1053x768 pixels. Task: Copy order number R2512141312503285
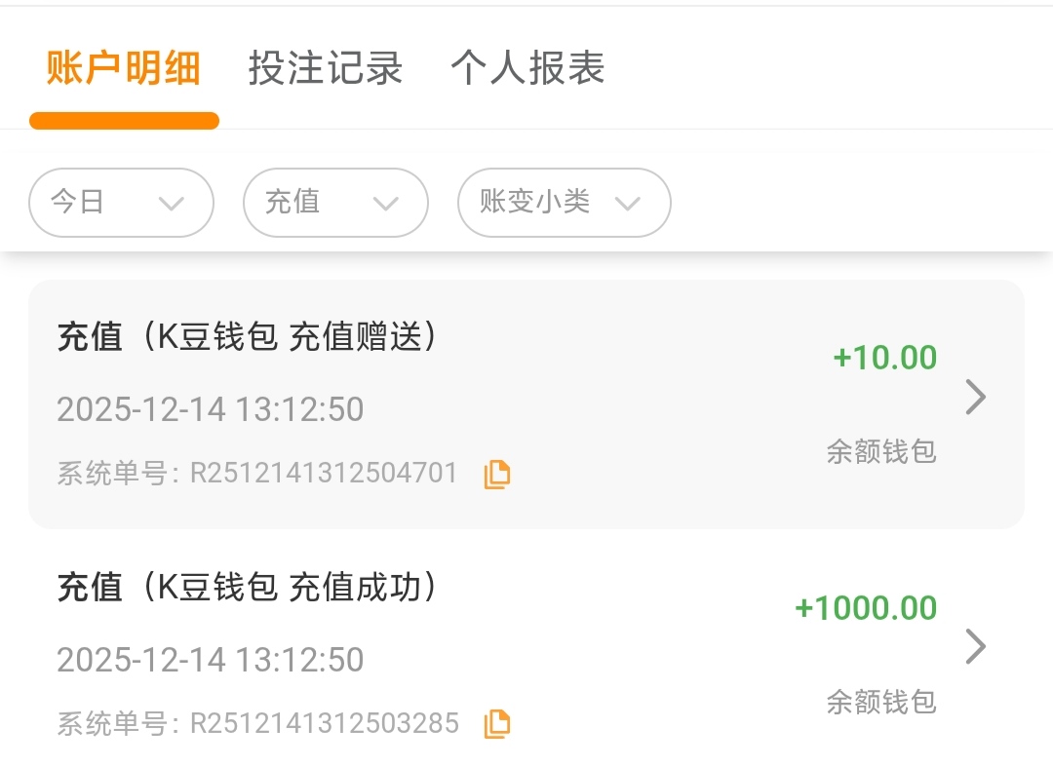(497, 723)
